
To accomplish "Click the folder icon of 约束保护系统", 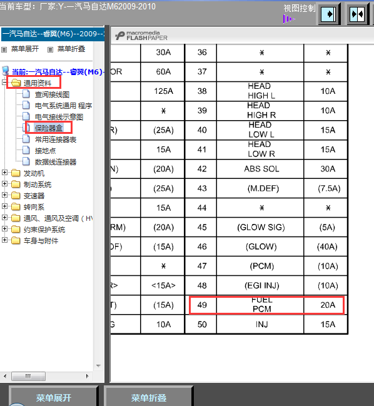I will coord(16,229).
